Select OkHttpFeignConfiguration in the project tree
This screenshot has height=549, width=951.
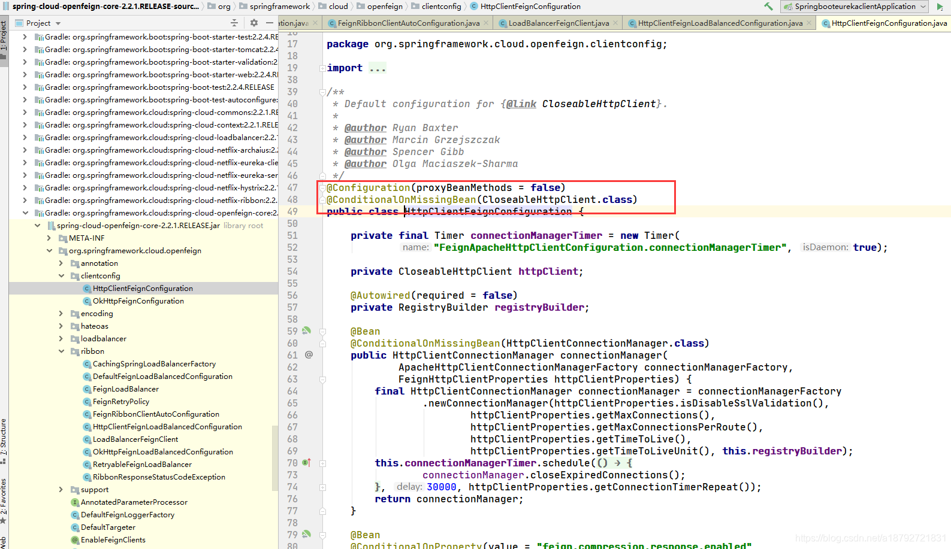pyautogui.click(x=138, y=301)
